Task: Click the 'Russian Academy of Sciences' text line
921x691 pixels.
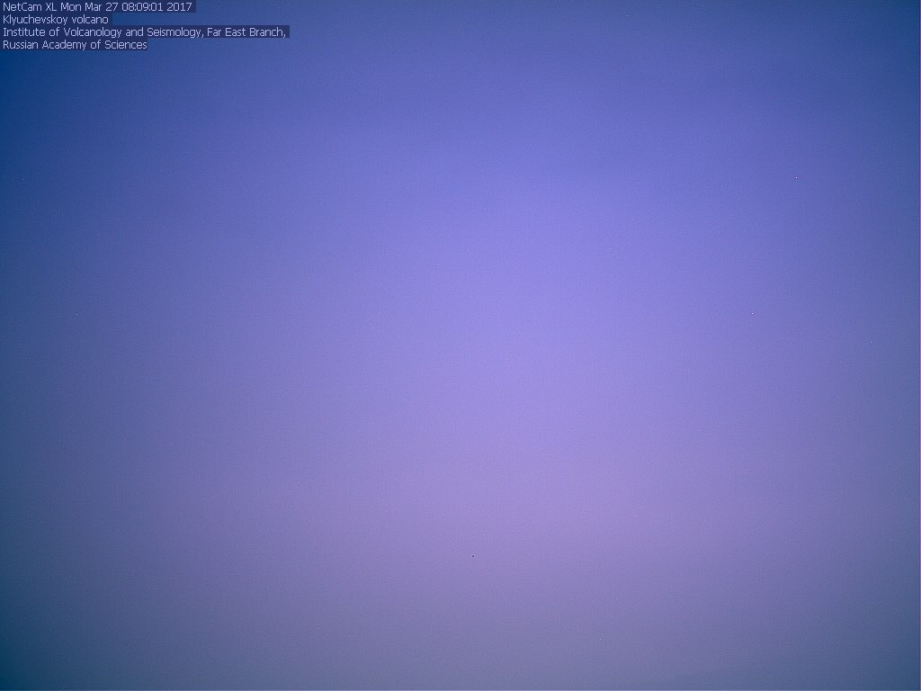Action: (x=75, y=45)
